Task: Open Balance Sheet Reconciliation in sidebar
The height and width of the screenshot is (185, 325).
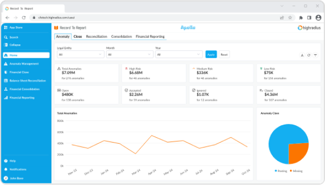Action: (25, 81)
